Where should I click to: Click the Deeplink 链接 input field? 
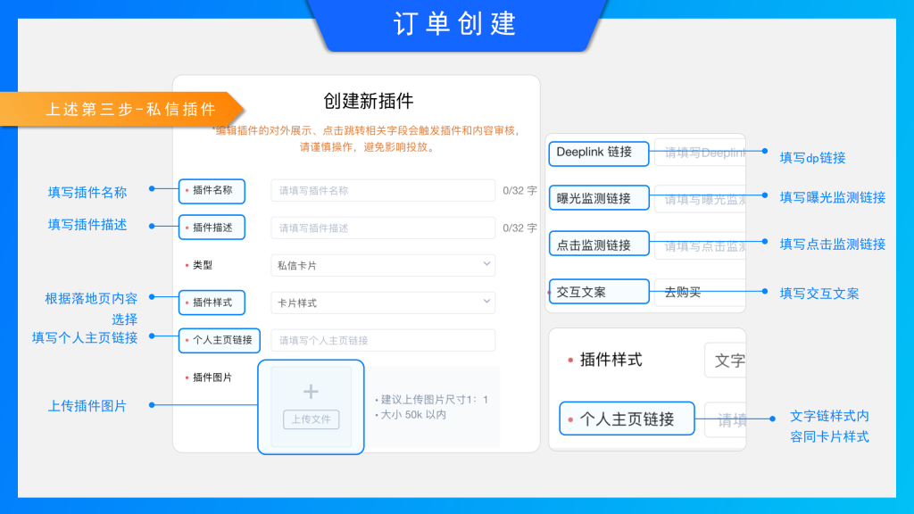pyautogui.click(x=700, y=153)
